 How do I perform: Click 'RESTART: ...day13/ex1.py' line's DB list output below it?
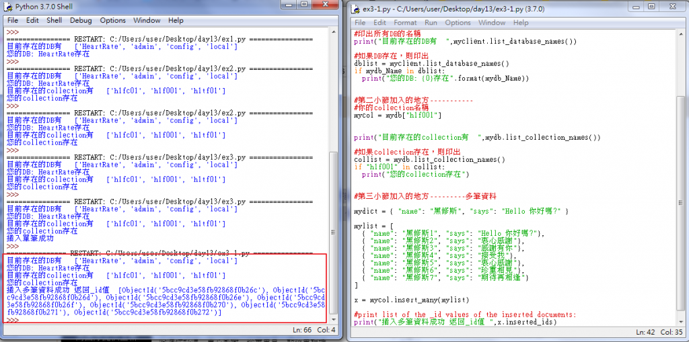122,46
